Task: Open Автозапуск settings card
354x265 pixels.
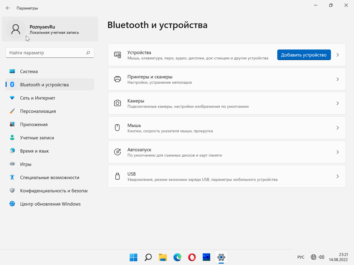Action: [227, 152]
